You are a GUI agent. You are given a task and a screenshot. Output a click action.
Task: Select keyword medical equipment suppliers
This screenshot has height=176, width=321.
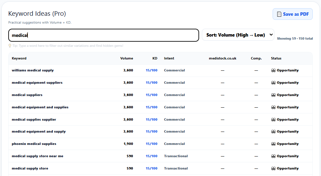(x=37, y=82)
